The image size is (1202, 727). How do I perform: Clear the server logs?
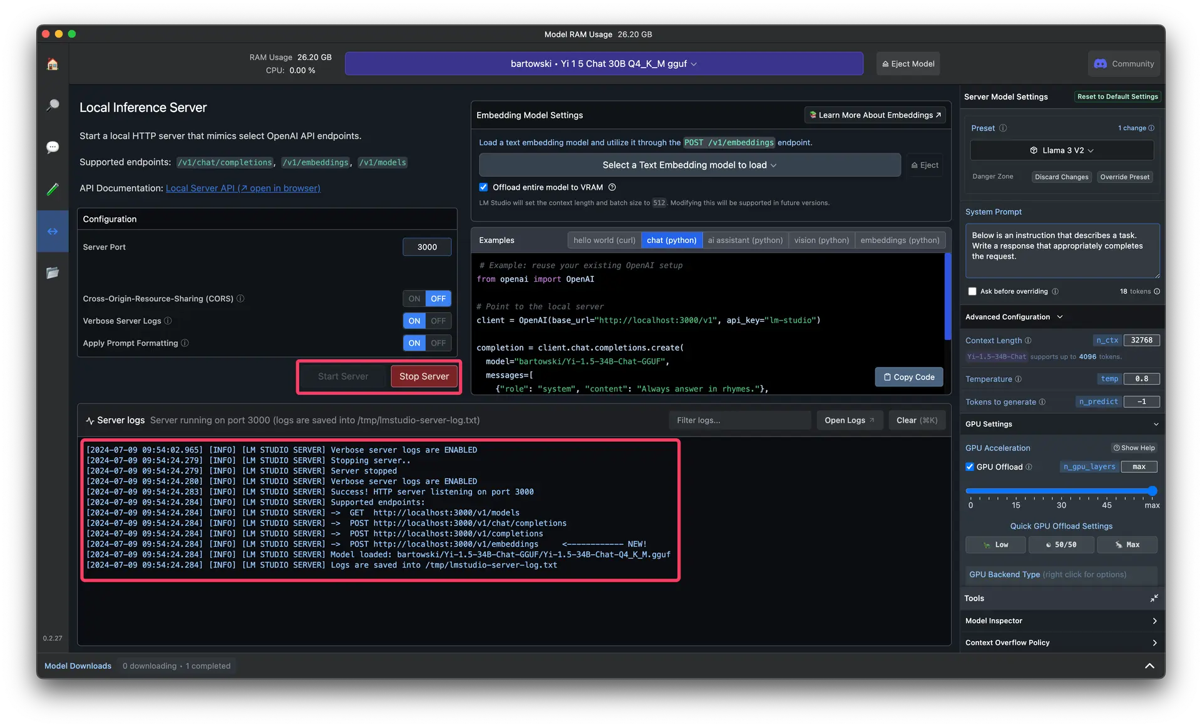point(917,421)
